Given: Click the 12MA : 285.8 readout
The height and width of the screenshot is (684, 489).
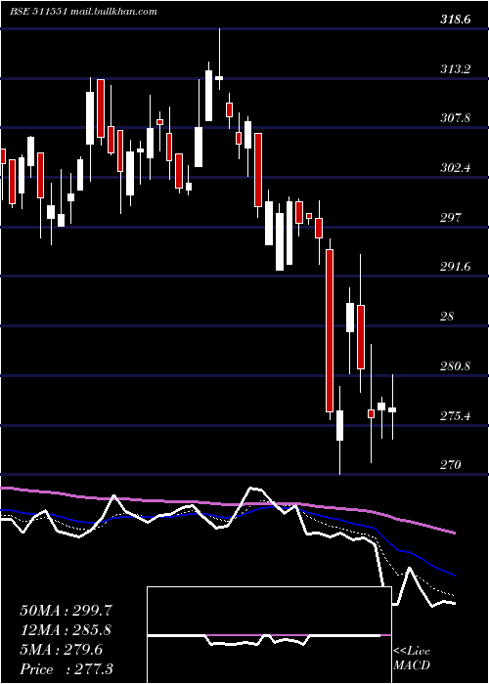Looking at the screenshot, I should coord(66,630).
